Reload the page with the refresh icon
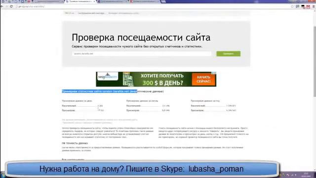 [11, 6]
